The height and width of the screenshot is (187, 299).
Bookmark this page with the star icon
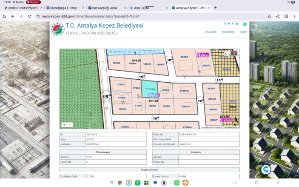(269, 16)
